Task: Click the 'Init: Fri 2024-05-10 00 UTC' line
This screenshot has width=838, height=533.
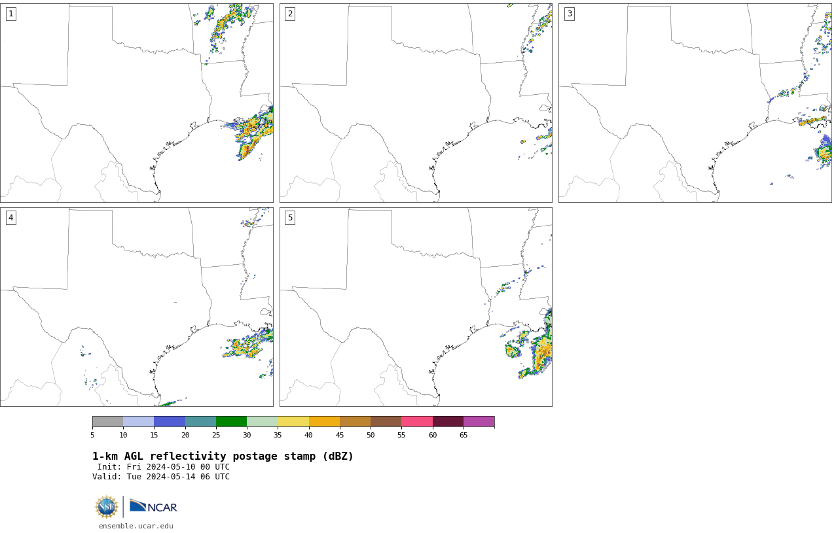Action: [x=164, y=467]
